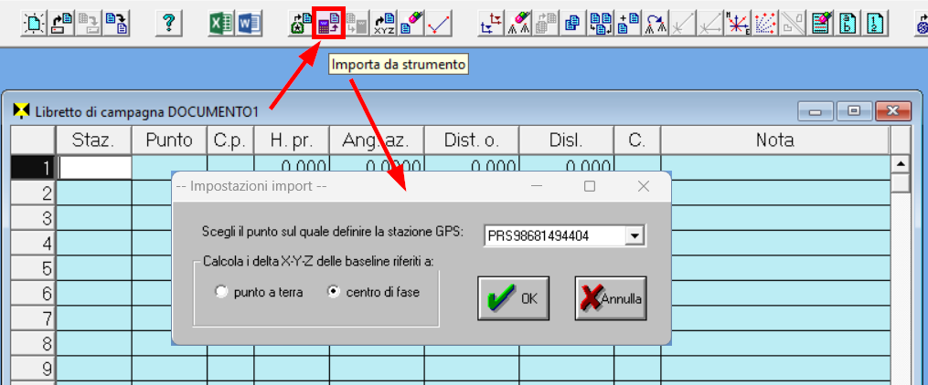Click the scroll up arrow of the table
928x385 pixels.
click(901, 165)
